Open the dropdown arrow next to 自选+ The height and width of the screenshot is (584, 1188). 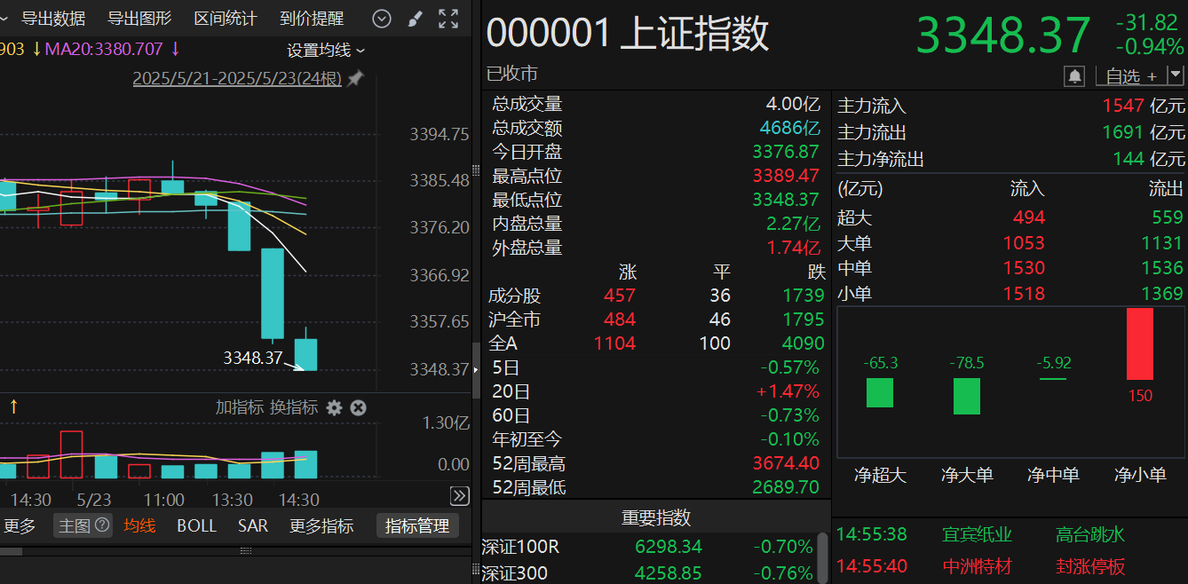click(1174, 75)
